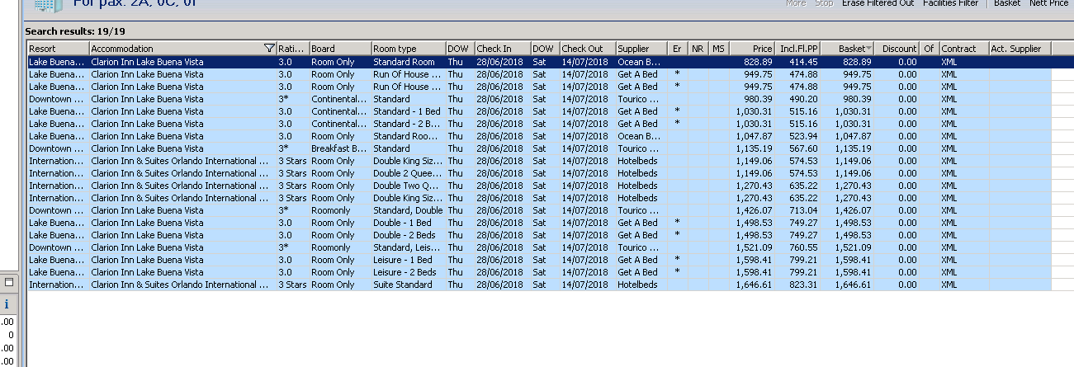Viewport: 1074px width, 367px height.
Task: Click the Erase Filtered Out button
Action: tap(878, 3)
